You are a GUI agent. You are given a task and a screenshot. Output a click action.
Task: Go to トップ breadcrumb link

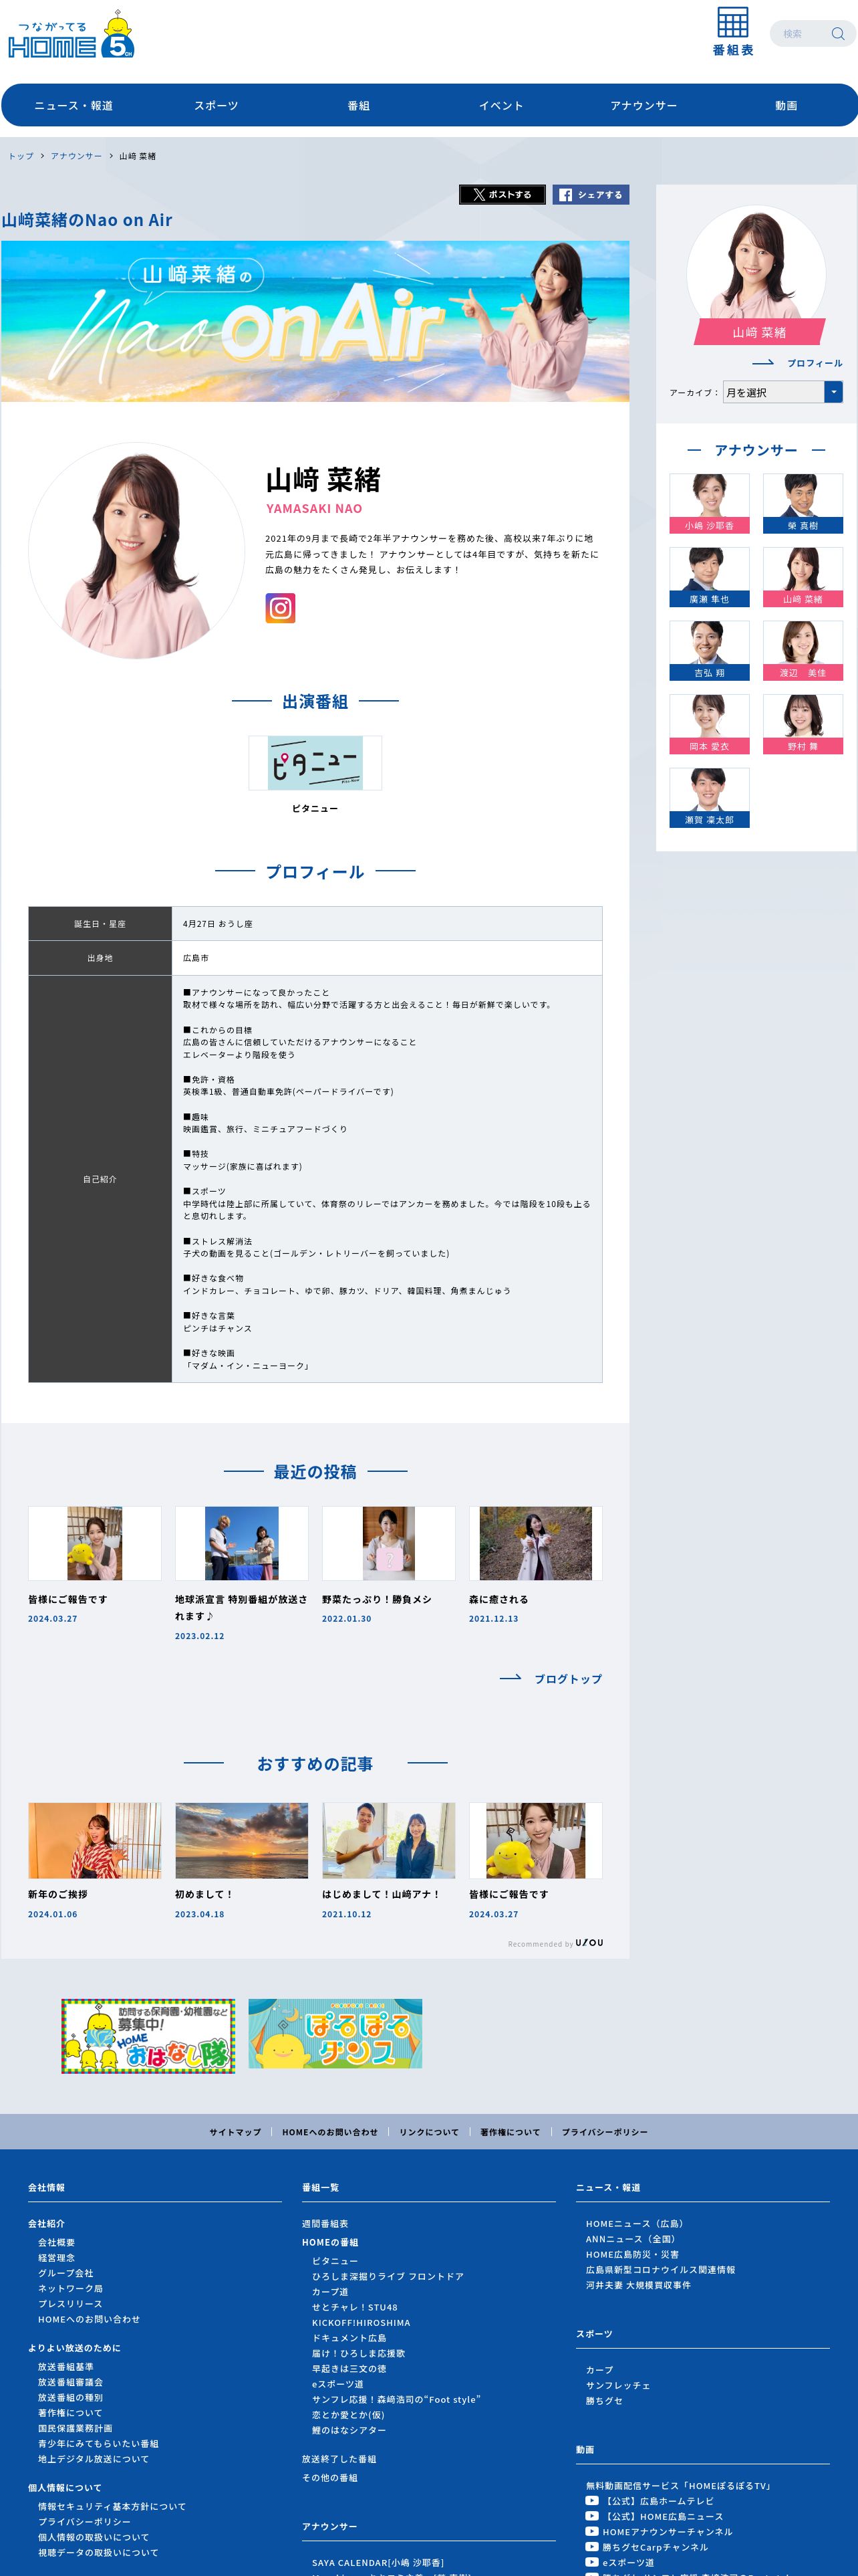tap(21, 156)
